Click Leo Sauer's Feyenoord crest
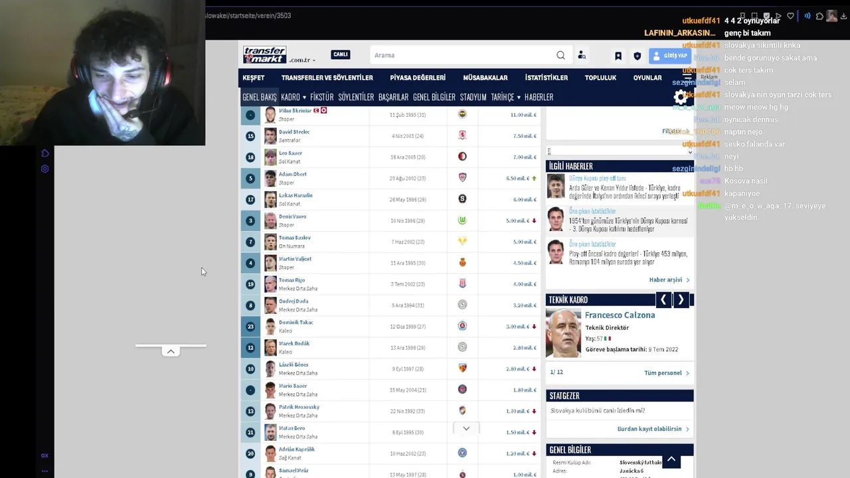Image resolution: width=850 pixels, height=478 pixels. click(462, 157)
